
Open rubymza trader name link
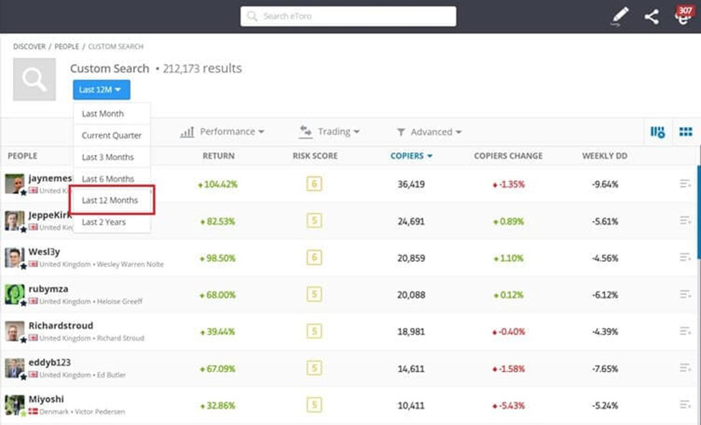(48, 289)
